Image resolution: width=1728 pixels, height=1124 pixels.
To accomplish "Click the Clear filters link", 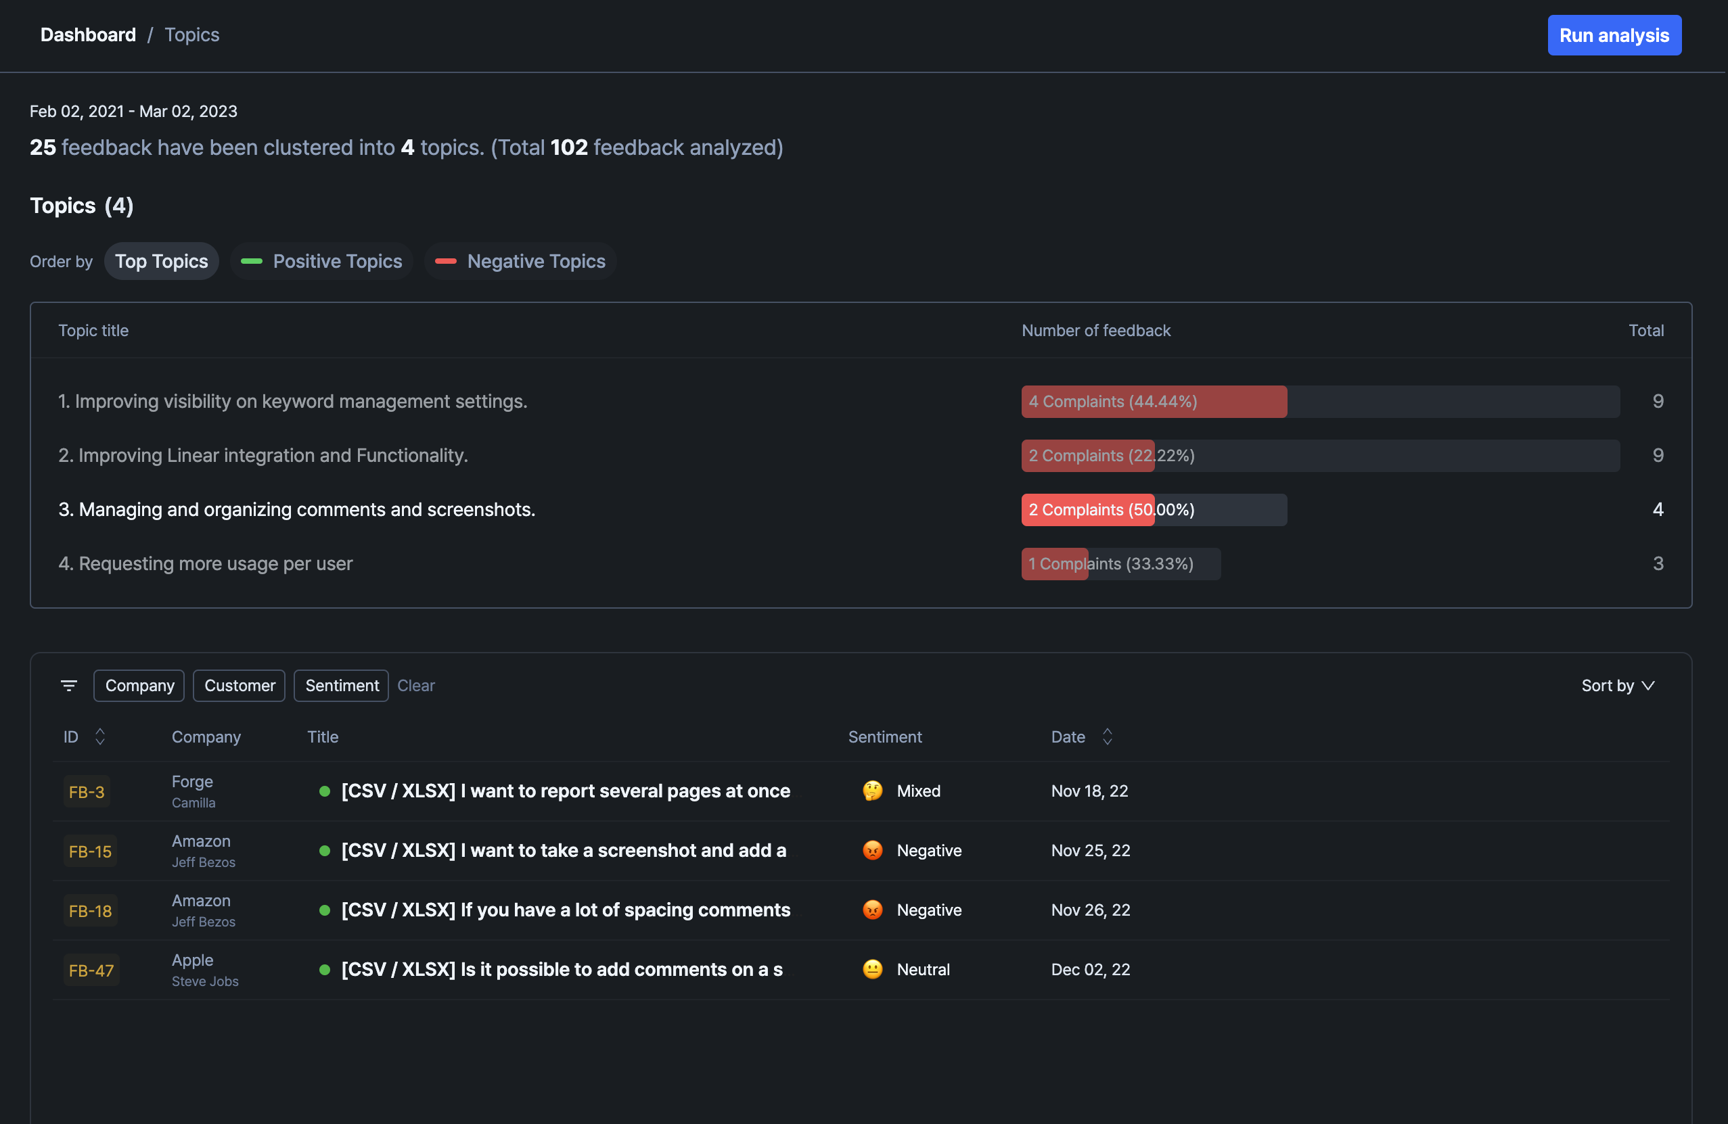I will (x=415, y=686).
